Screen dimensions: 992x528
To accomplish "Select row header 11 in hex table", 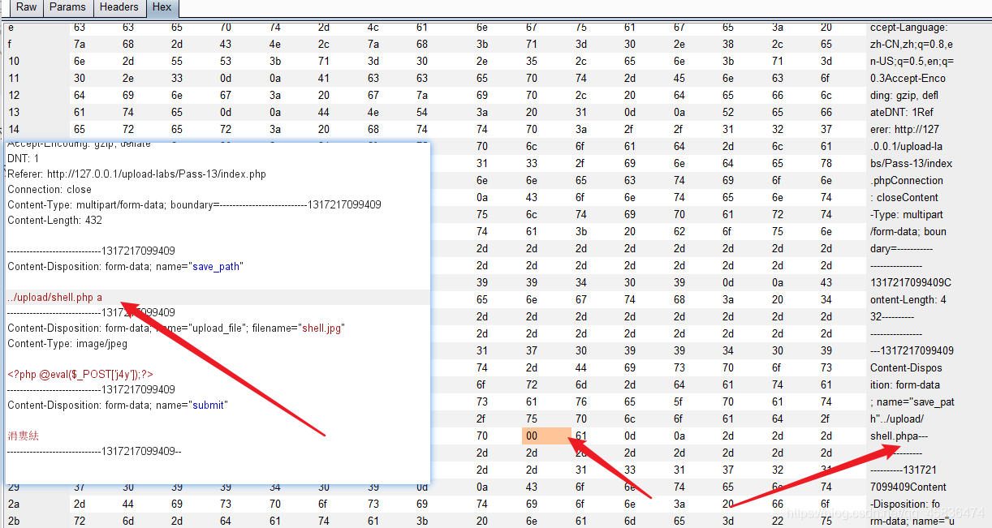I will pos(14,79).
